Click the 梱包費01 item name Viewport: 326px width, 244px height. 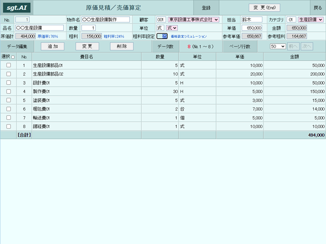(42, 109)
